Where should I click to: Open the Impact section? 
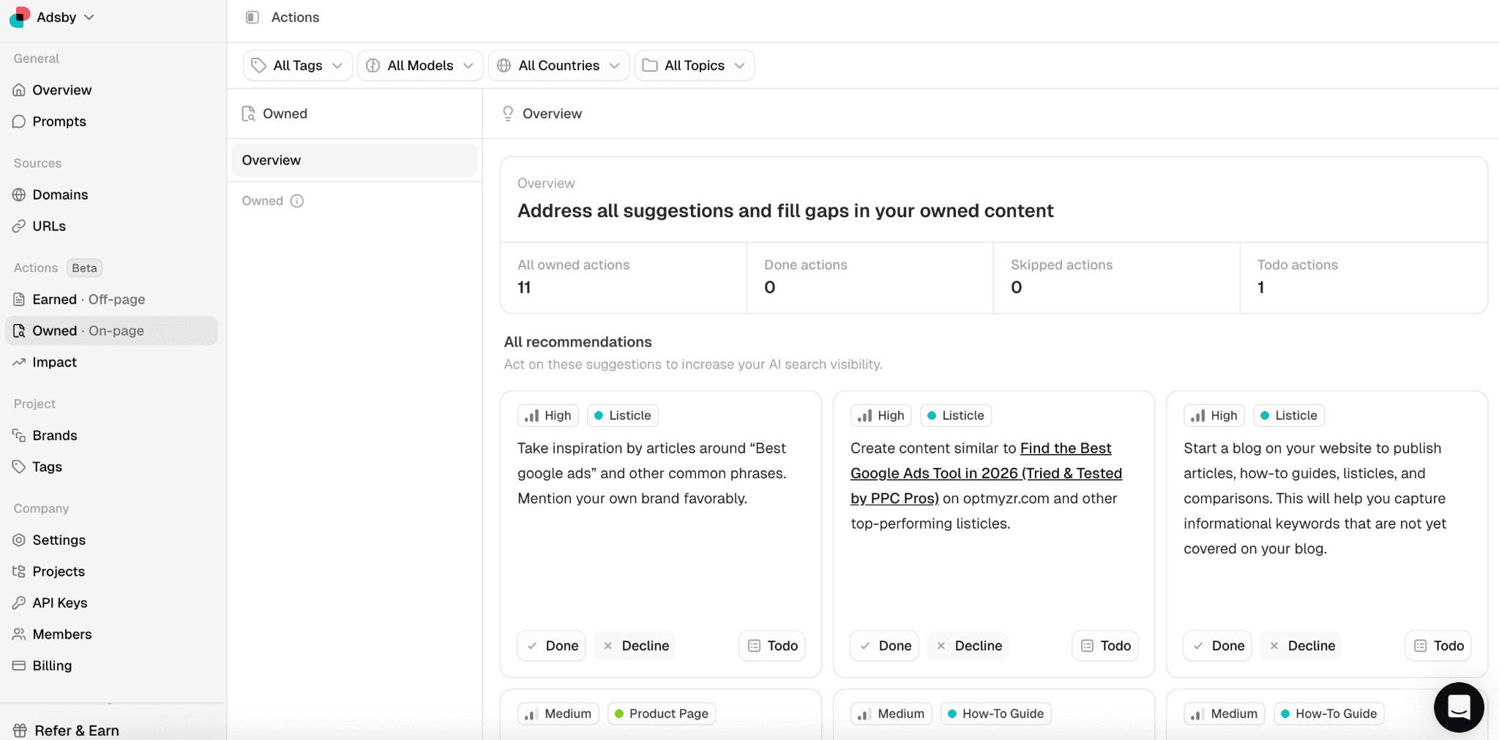pos(54,362)
